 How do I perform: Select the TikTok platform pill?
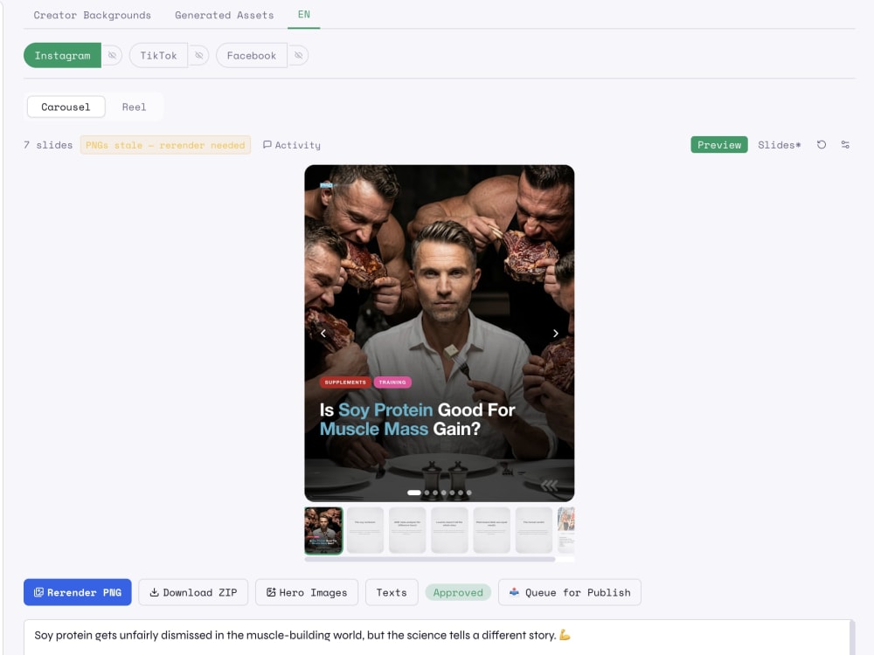(158, 56)
